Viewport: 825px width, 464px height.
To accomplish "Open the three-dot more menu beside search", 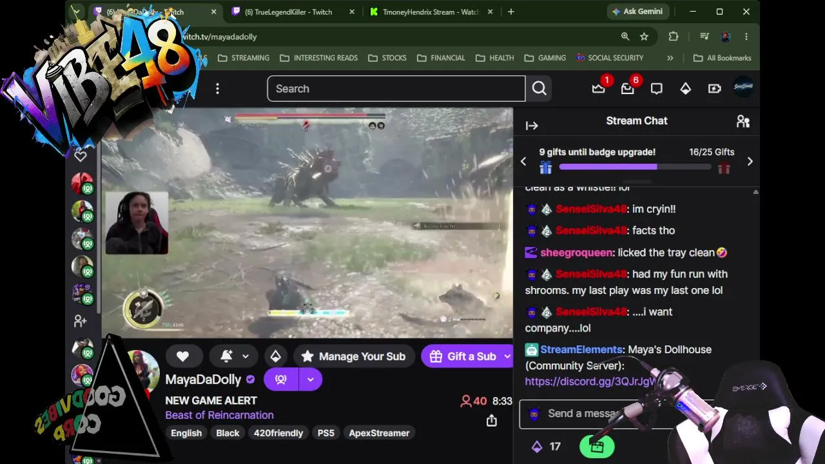I will click(x=217, y=89).
